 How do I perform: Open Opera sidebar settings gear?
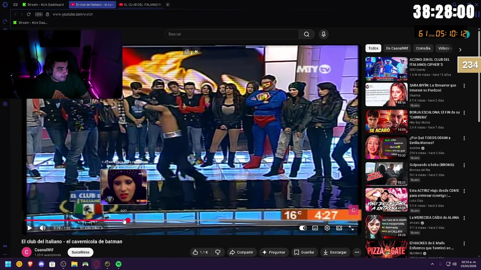(5, 104)
